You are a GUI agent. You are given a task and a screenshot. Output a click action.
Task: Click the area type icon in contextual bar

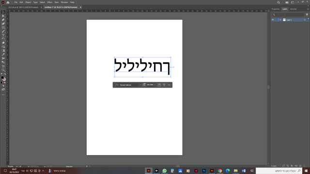(x=159, y=85)
